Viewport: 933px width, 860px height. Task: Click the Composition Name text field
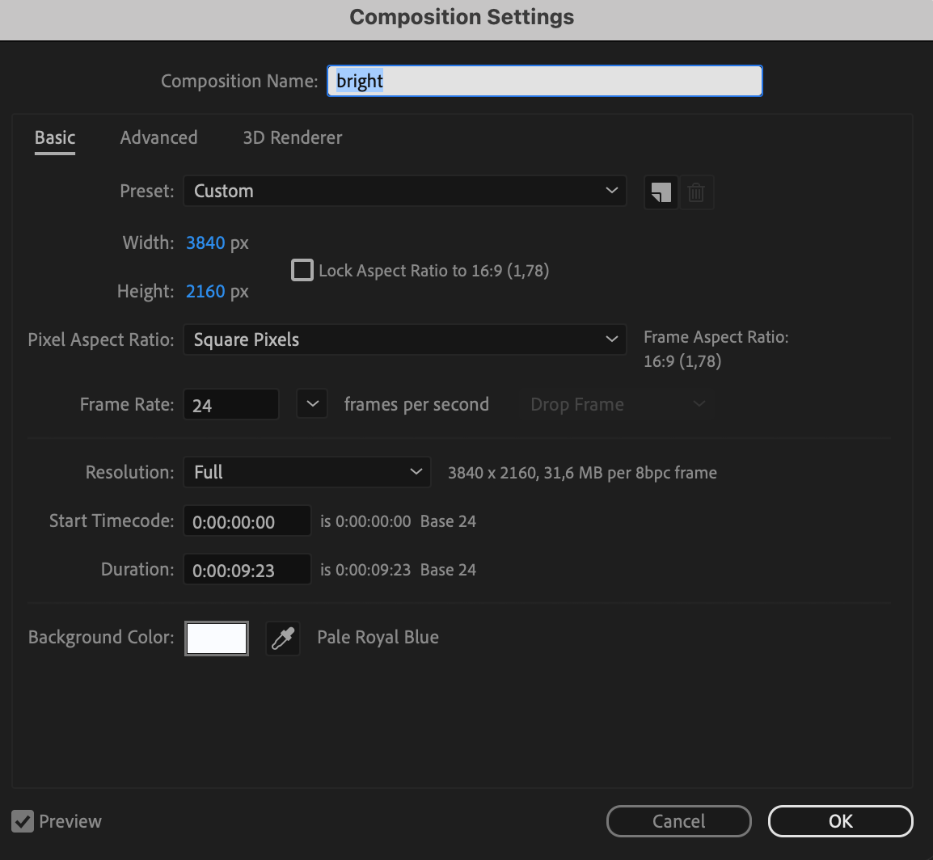(x=544, y=81)
